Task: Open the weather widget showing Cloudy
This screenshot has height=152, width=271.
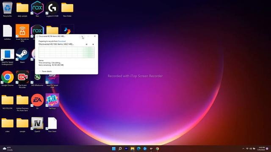Action: point(8,149)
